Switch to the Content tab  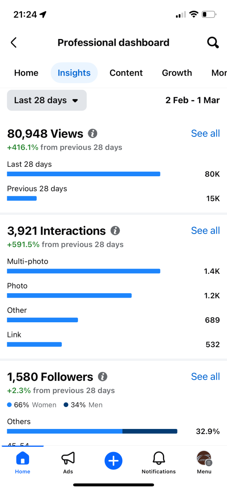(x=126, y=73)
